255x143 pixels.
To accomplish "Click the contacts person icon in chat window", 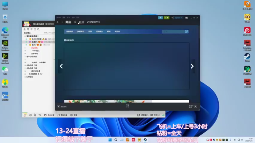I will pos(25,29).
